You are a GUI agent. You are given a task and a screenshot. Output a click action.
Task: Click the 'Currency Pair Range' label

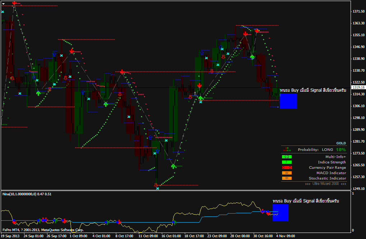point(328,167)
